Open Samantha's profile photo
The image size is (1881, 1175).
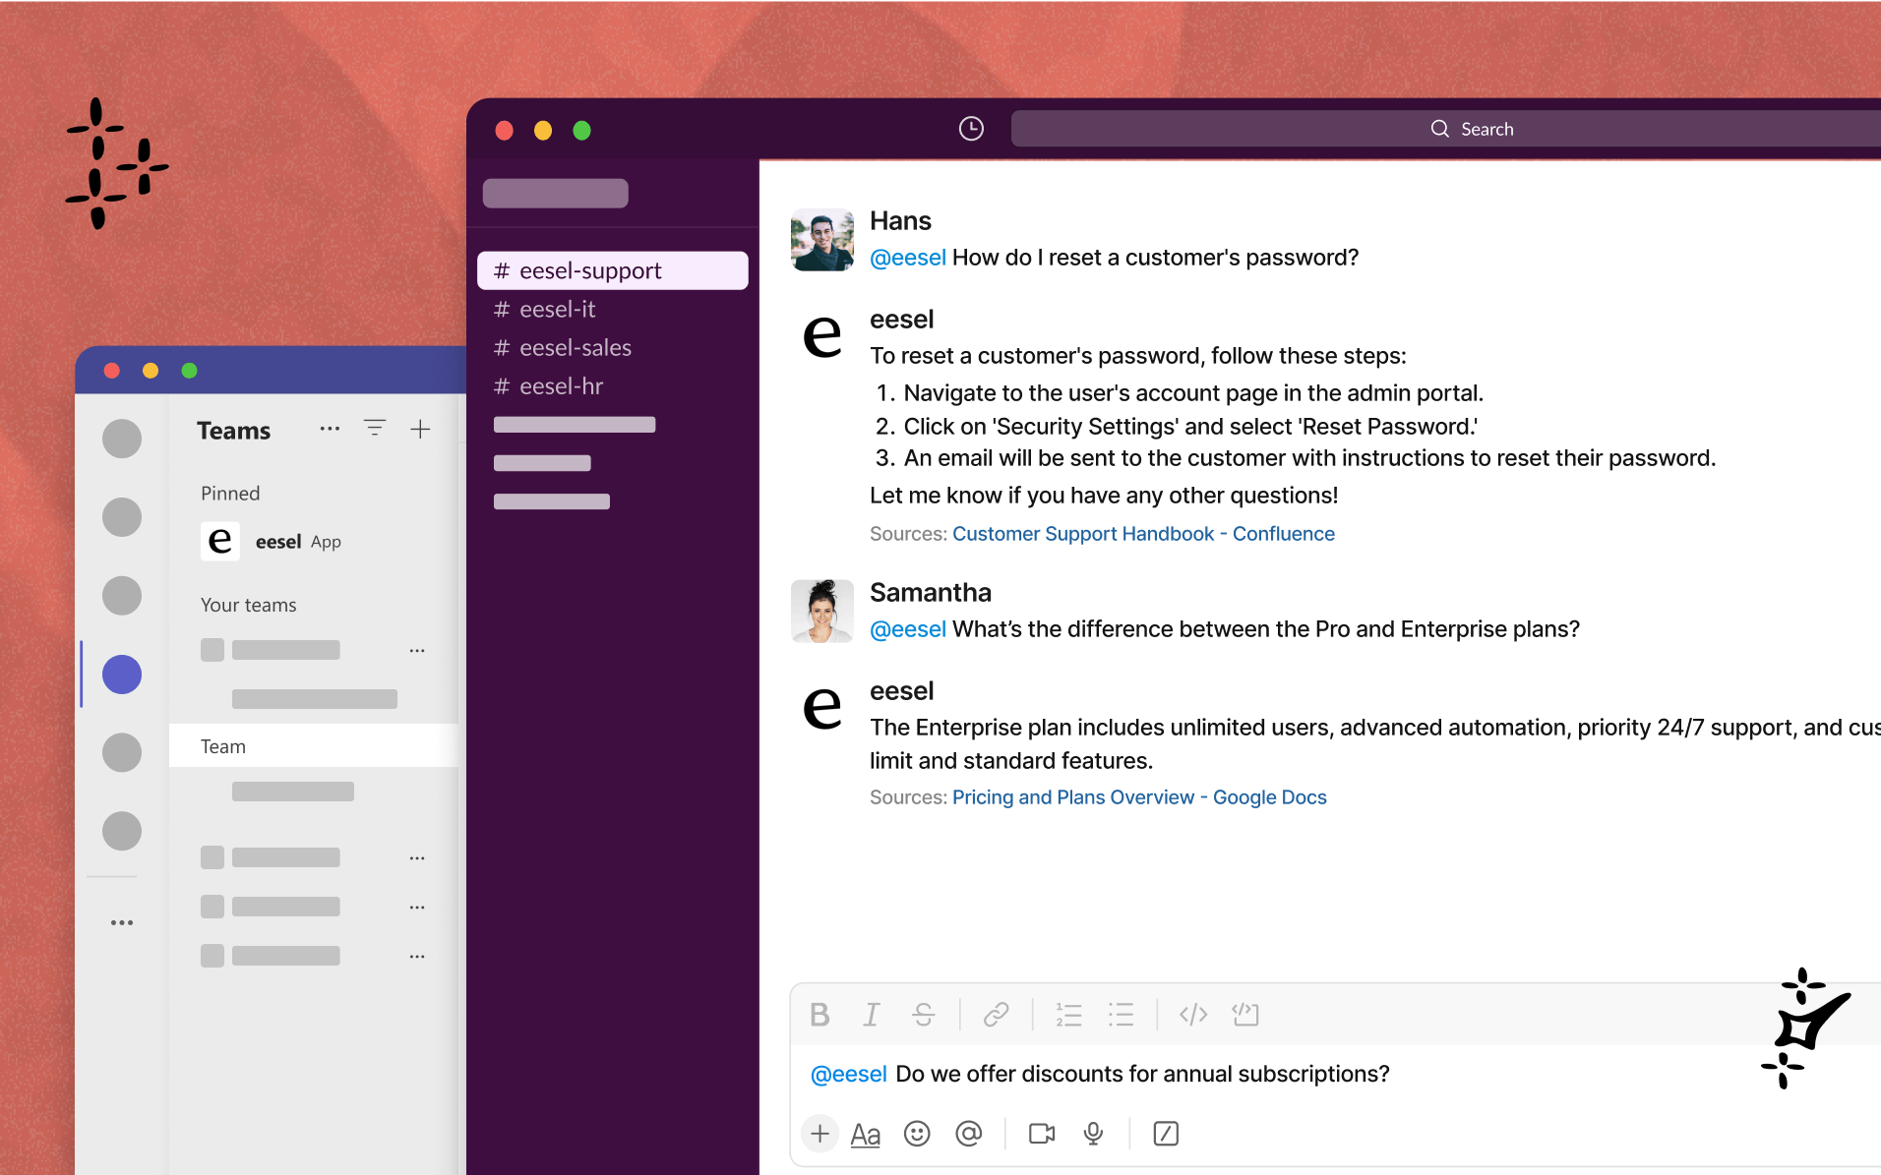[822, 611]
